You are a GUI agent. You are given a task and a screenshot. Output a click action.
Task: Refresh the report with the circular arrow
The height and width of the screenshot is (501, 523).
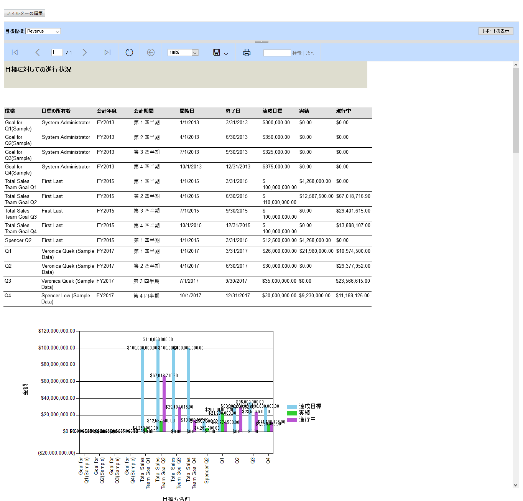point(129,53)
